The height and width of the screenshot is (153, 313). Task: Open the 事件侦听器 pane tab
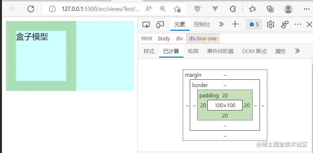point(220,51)
